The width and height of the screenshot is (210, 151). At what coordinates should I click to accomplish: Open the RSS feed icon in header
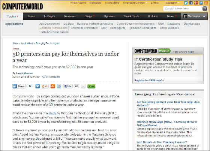206,3
